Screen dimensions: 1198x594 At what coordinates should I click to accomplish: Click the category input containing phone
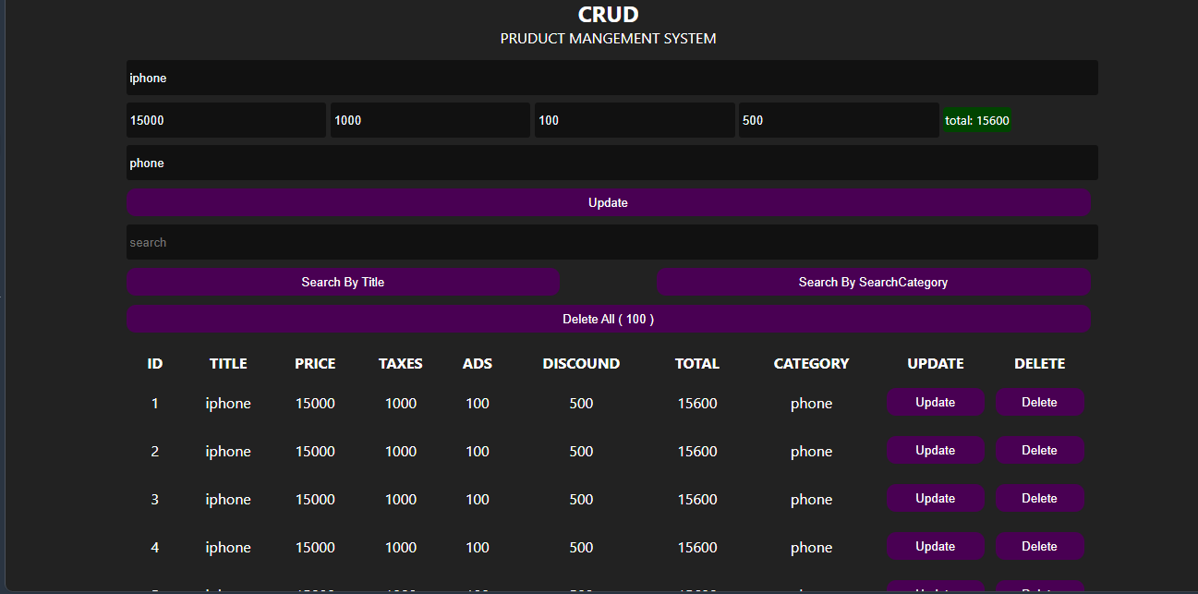(x=611, y=163)
